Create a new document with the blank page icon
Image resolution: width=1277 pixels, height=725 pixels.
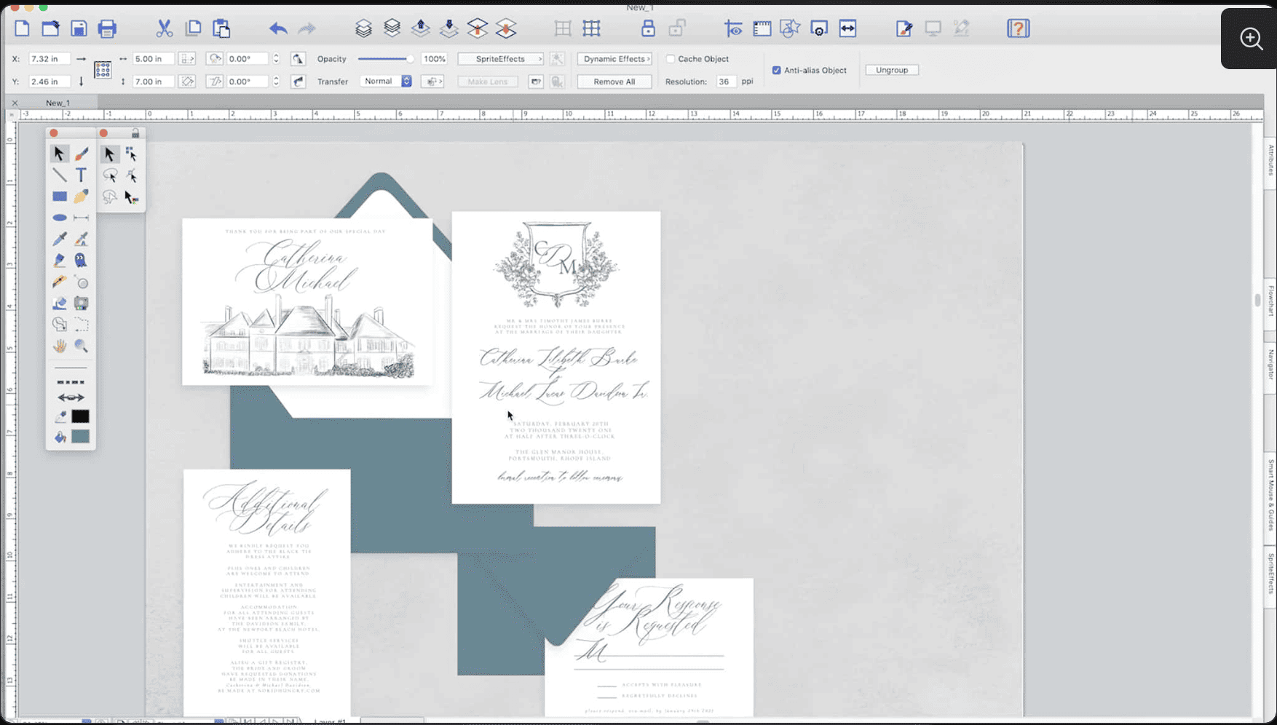22,28
